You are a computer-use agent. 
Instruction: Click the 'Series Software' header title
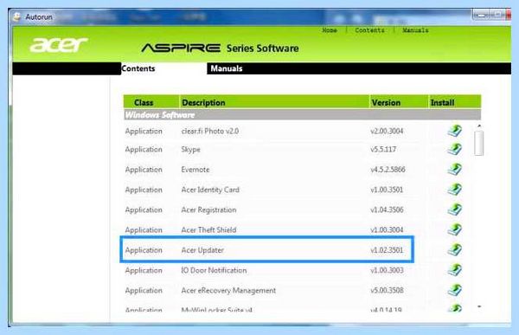(262, 48)
